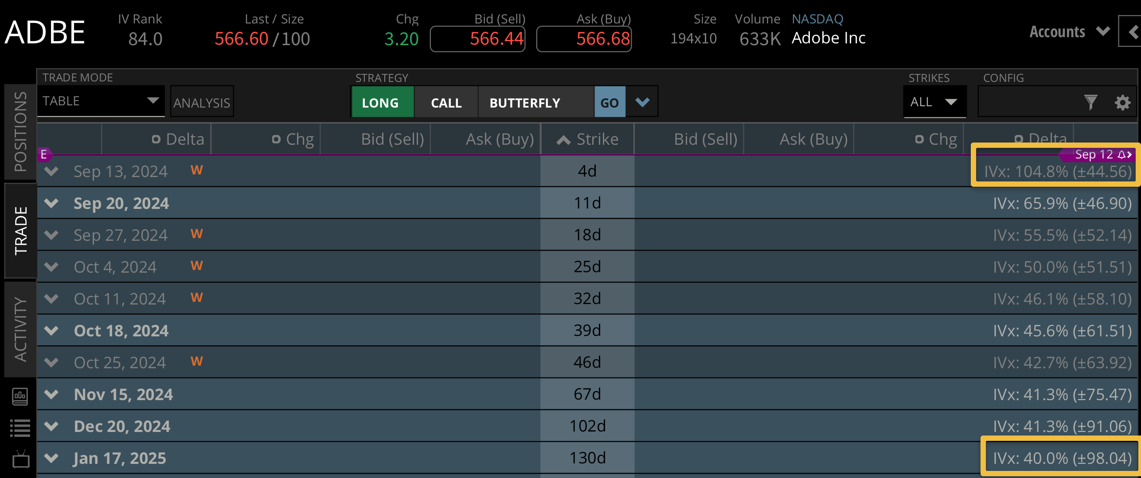Open the list view icon in sidebar
This screenshot has height=478, width=1141.
(x=20, y=428)
